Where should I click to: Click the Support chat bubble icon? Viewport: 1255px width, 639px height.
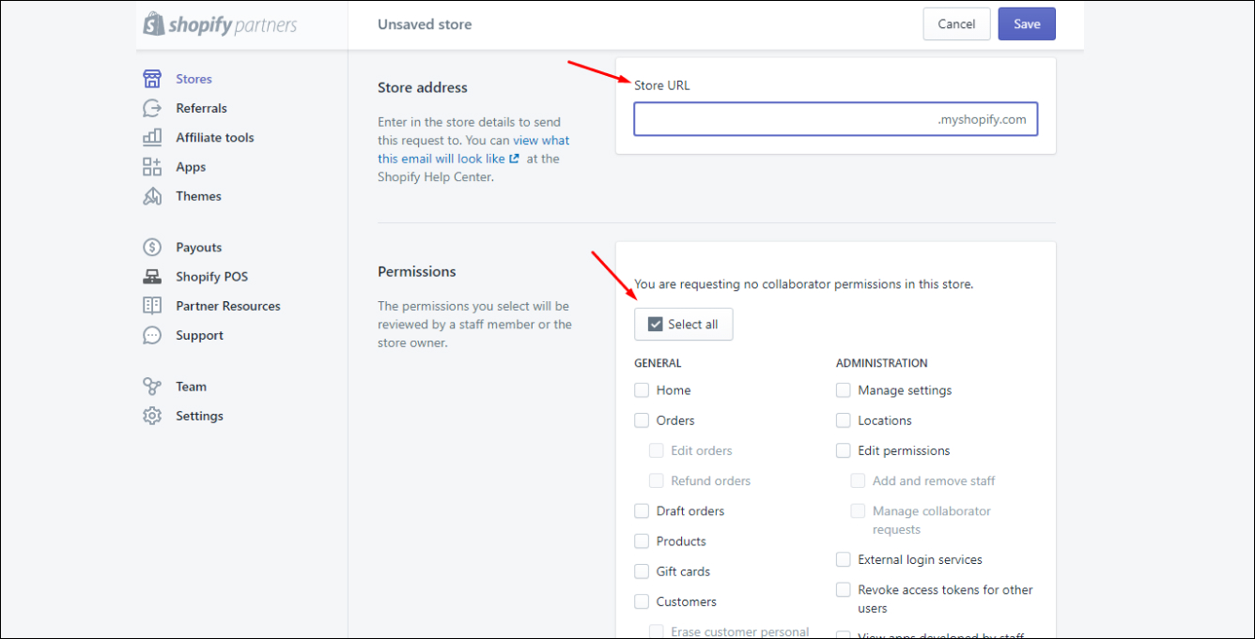[152, 335]
